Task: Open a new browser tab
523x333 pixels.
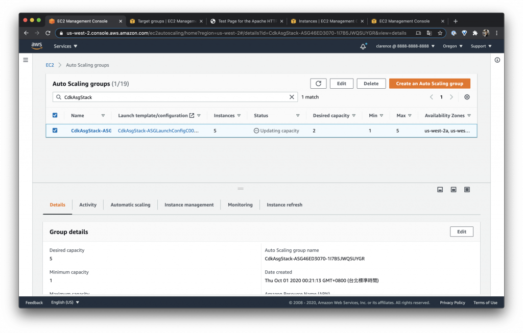Action: click(x=455, y=21)
